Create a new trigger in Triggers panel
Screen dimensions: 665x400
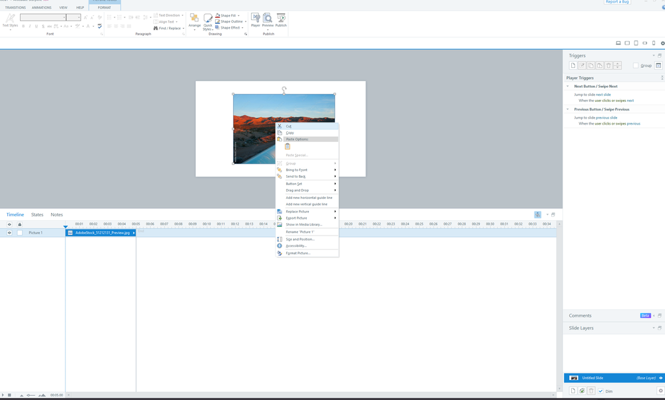573,65
